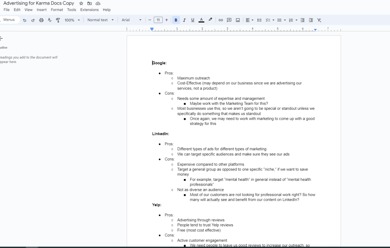
Task: Clear formatting from the selected text
Action: tap(319, 20)
